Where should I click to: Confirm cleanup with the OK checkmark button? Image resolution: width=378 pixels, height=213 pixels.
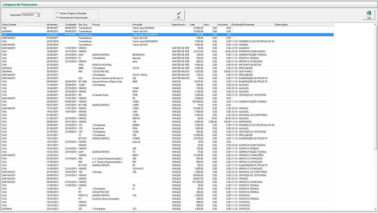tap(178, 15)
